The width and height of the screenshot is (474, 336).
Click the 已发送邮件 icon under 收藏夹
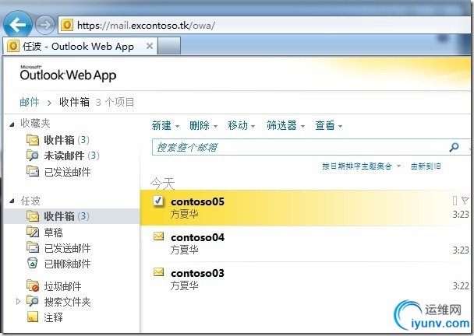tap(33, 171)
